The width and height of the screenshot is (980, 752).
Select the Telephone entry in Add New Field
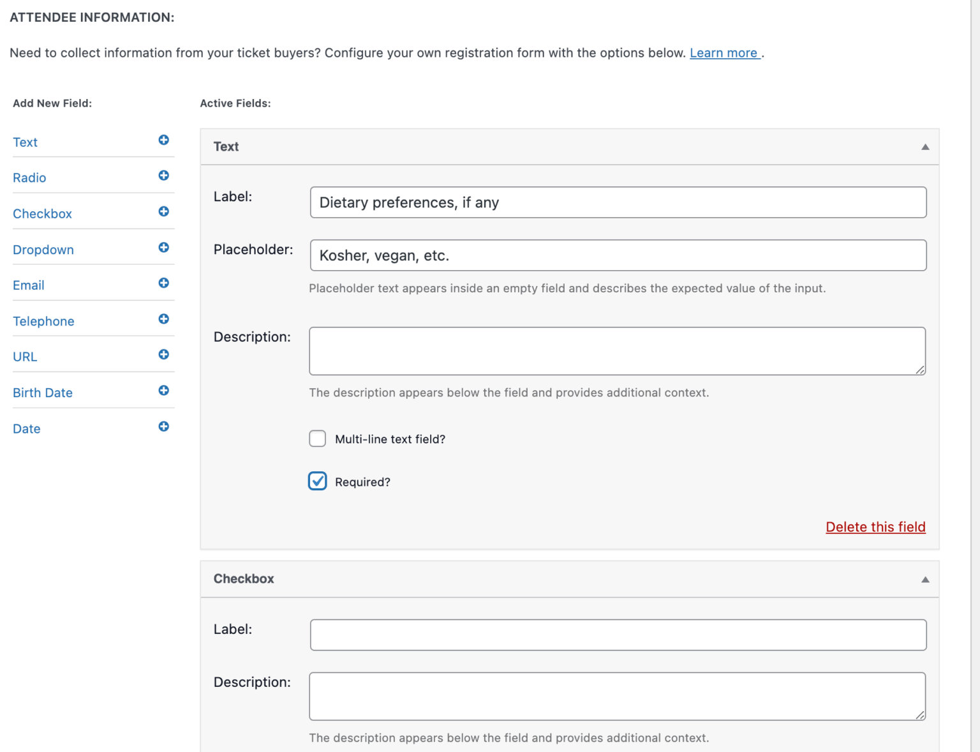43,321
